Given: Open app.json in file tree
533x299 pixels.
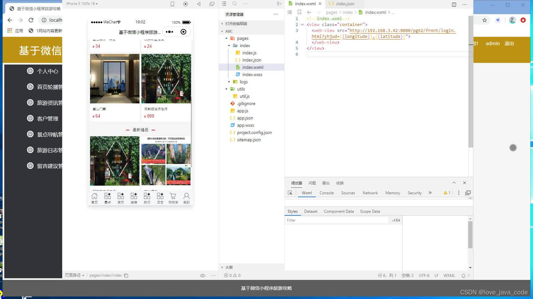Looking at the screenshot, I should coord(245,118).
